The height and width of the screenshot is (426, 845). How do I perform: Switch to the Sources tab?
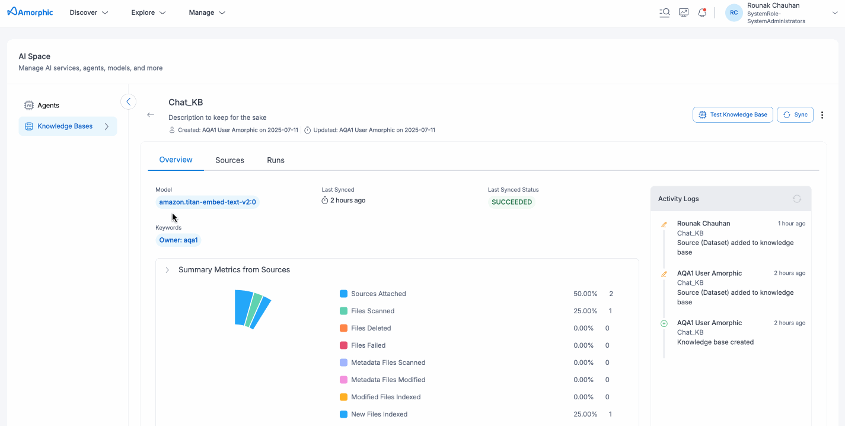pyautogui.click(x=229, y=160)
